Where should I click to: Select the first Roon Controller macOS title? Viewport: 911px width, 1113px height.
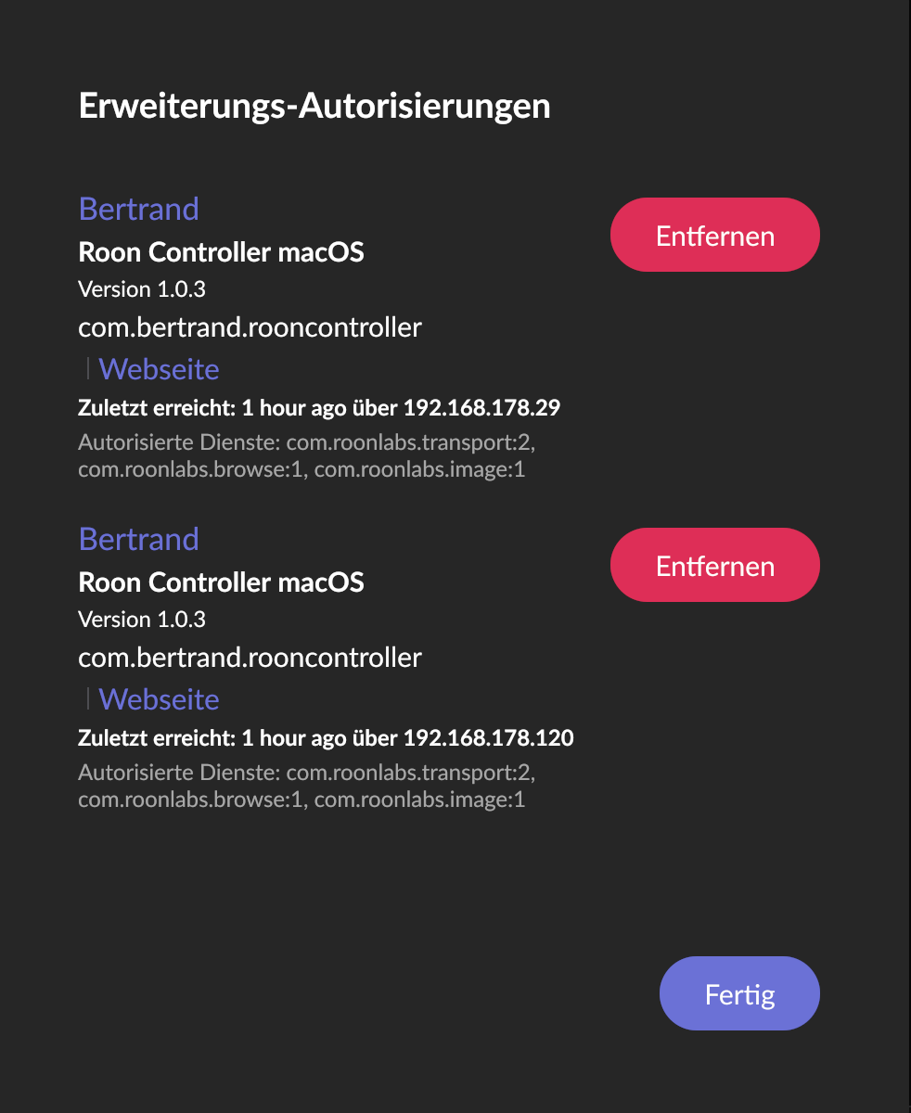pos(221,251)
